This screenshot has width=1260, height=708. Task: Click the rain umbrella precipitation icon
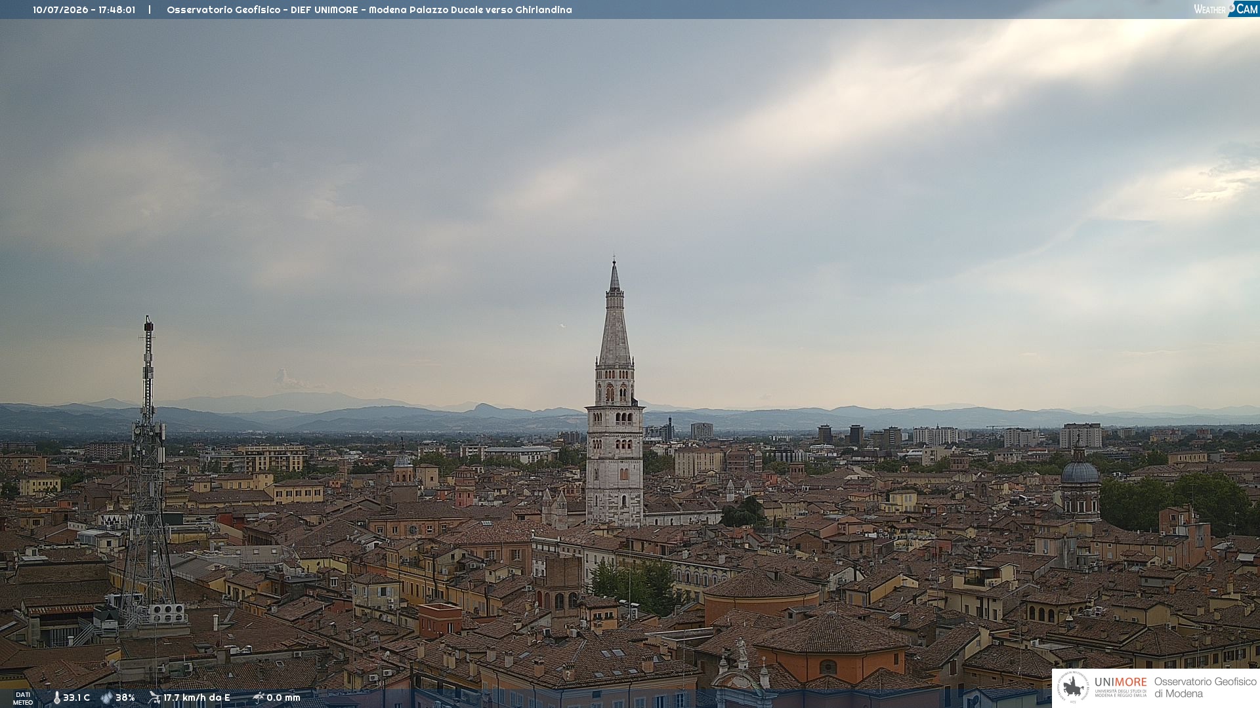click(258, 698)
